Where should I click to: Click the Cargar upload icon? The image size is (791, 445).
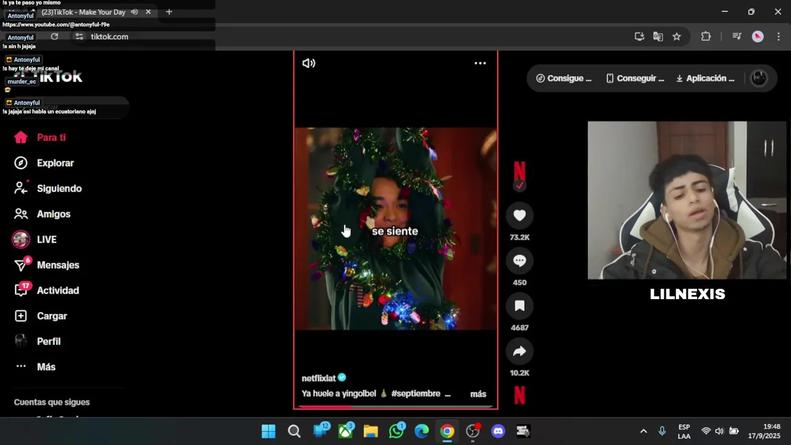click(21, 316)
